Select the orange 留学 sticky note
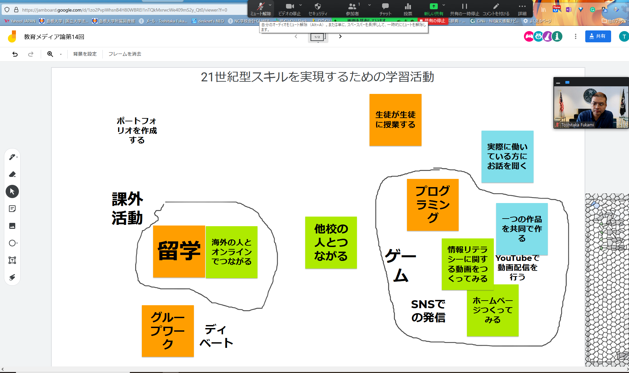Image resolution: width=629 pixels, height=373 pixels. (x=179, y=251)
